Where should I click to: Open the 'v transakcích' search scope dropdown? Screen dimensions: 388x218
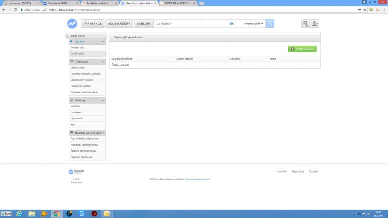click(x=253, y=23)
